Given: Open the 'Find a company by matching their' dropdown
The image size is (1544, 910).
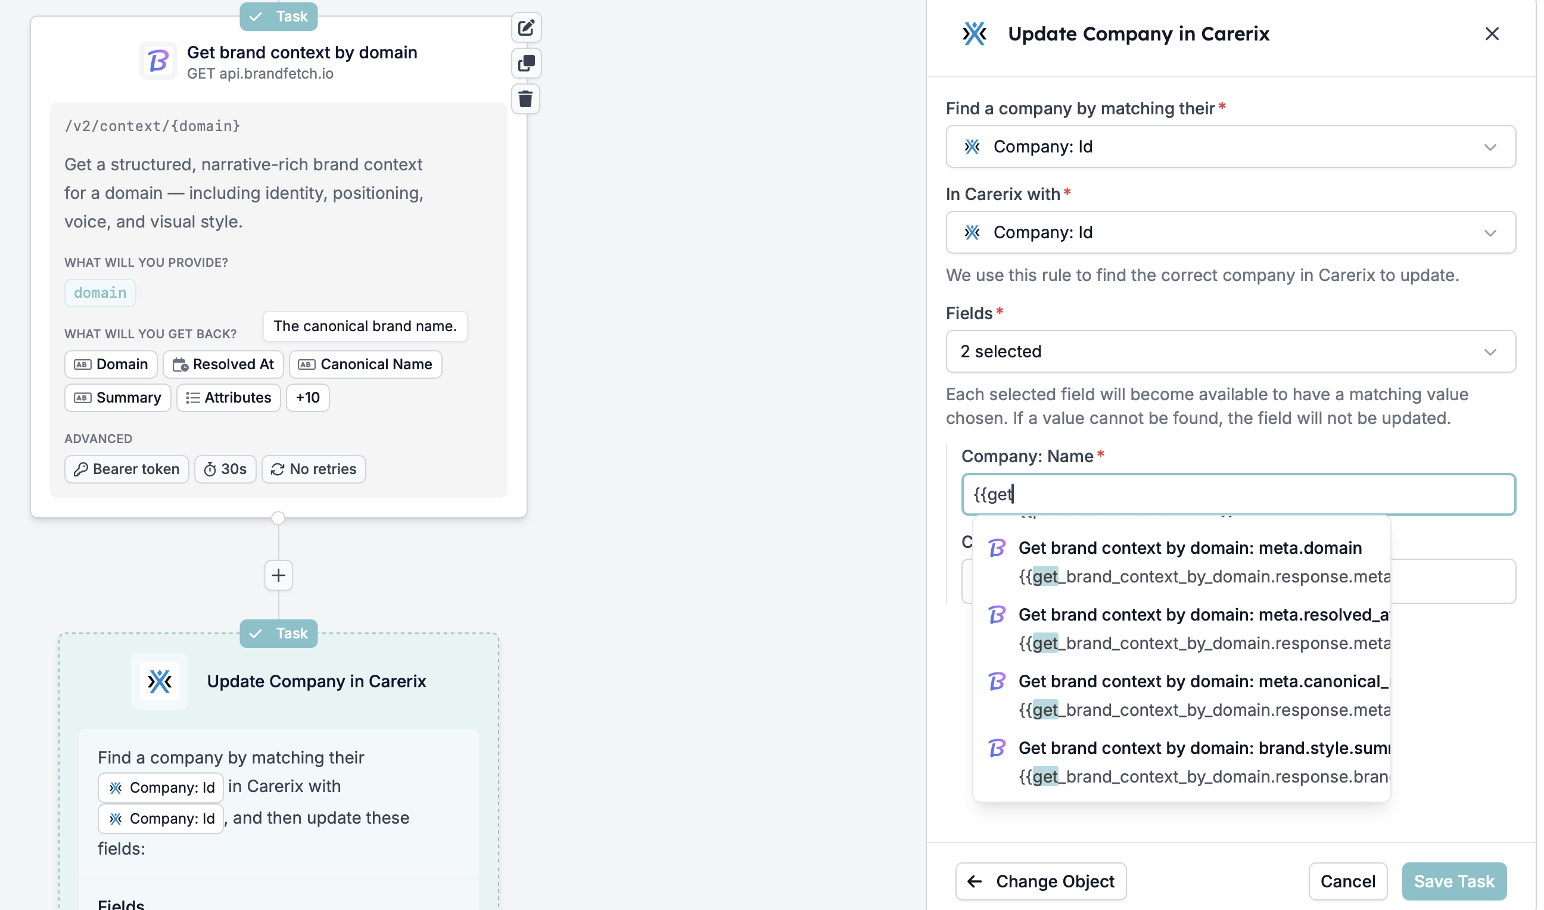Looking at the screenshot, I should point(1230,147).
